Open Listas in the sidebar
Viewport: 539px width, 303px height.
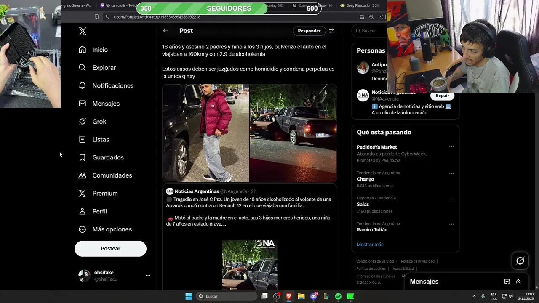click(94, 139)
